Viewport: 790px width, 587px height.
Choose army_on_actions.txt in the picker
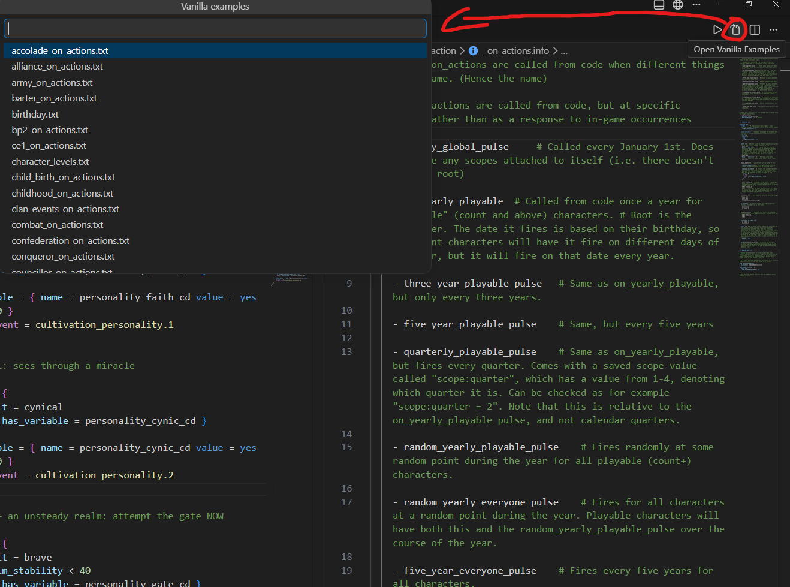pyautogui.click(x=215, y=83)
